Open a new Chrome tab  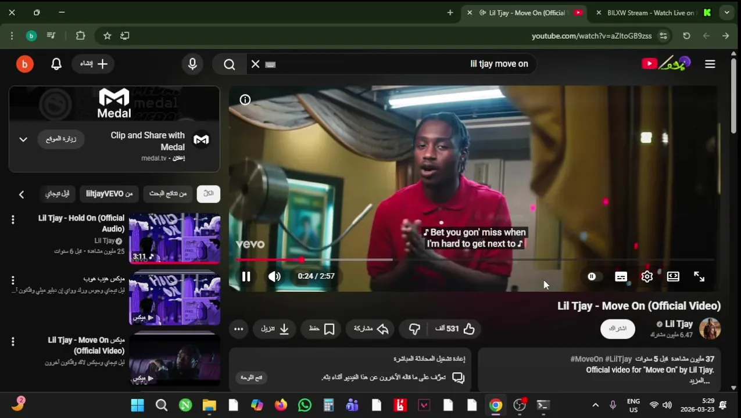click(x=450, y=12)
